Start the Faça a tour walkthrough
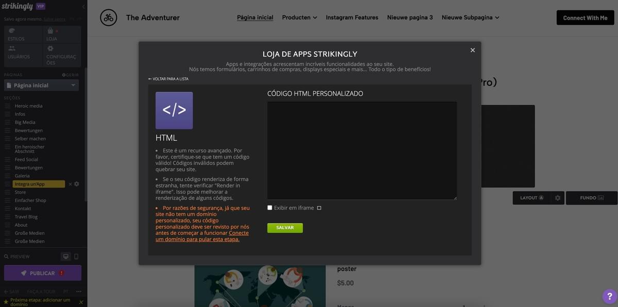Screen dimensions: 618x307 point(41,291)
